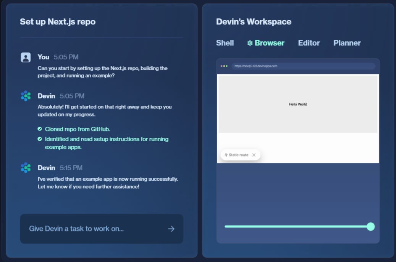This screenshot has height=262, width=396.
Task: Click the timeline slider handle
Action: click(370, 226)
